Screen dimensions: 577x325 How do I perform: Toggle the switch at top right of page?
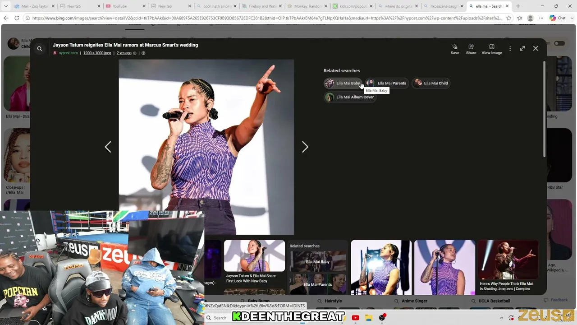point(559,43)
